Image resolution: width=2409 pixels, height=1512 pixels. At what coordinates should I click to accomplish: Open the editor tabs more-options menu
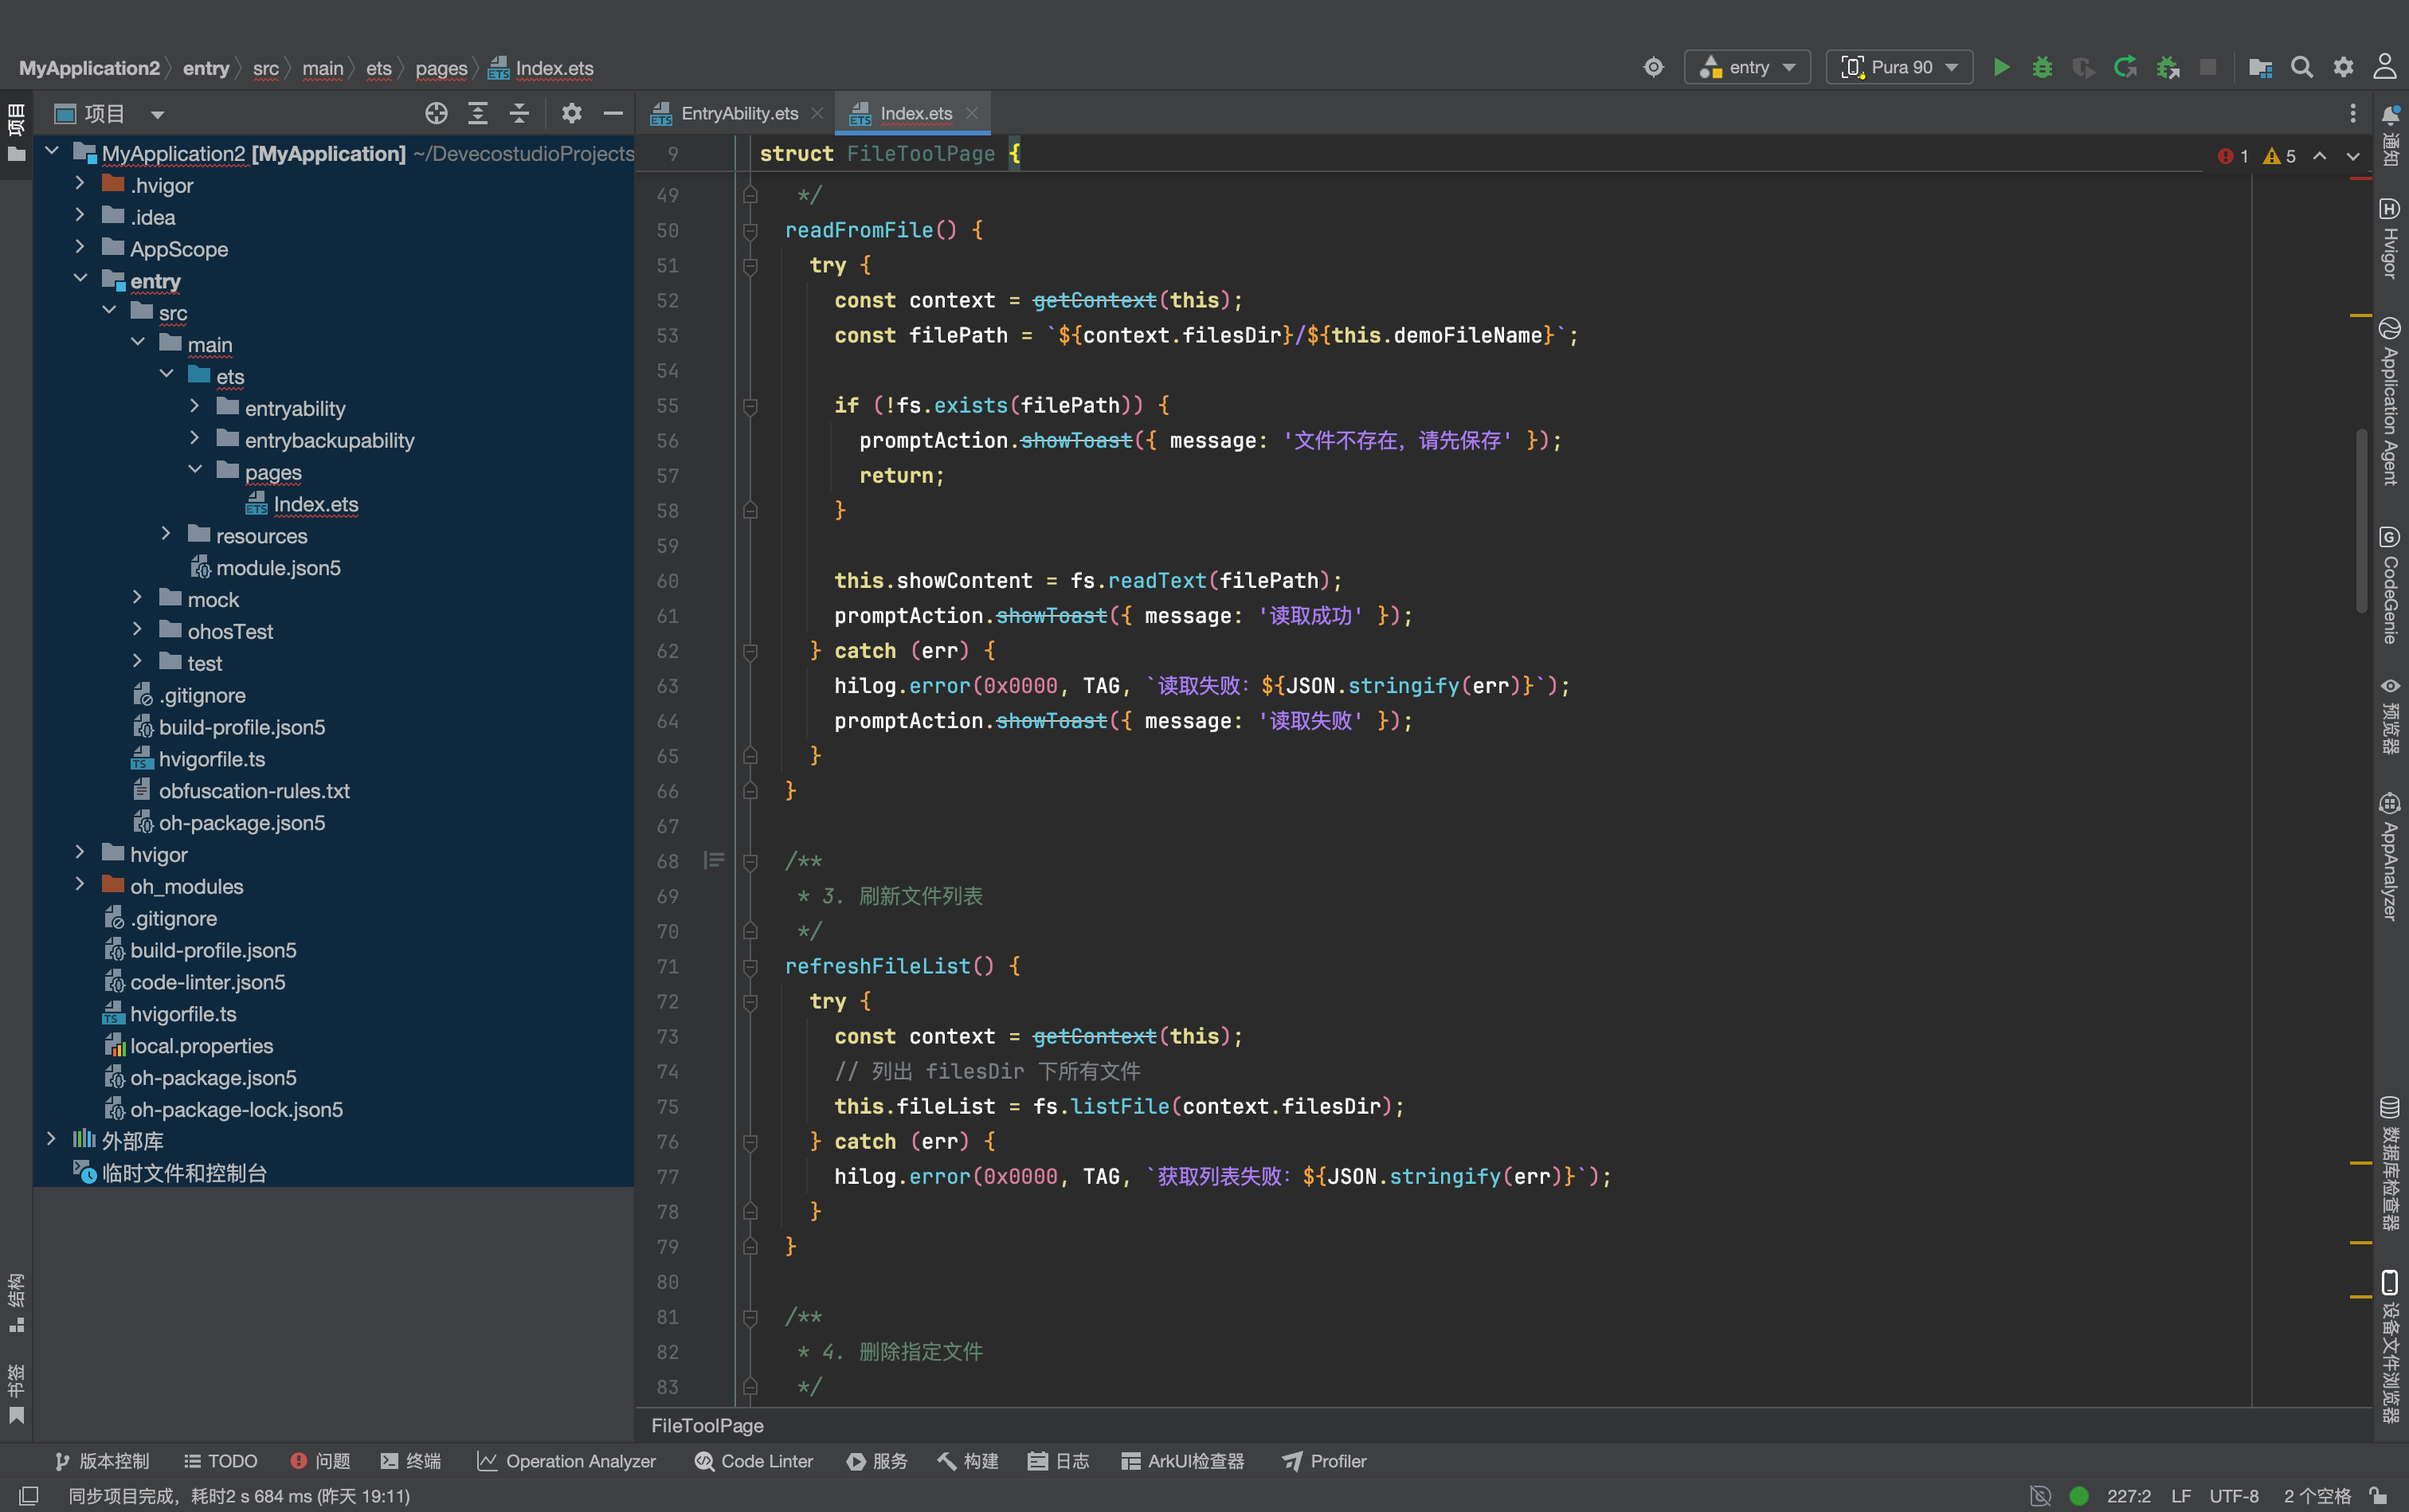(2352, 113)
